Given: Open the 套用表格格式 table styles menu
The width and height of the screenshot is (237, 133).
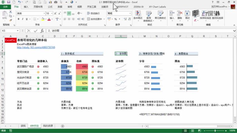Looking at the screenshot, I should (149, 16).
